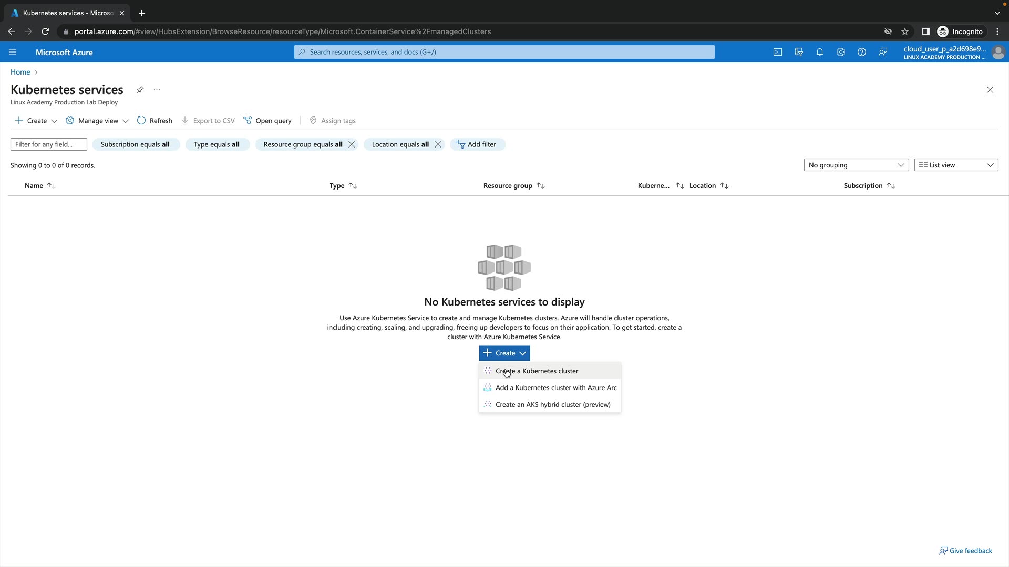Open Cloud Shell from the top bar
The height and width of the screenshot is (567, 1009).
tap(778, 52)
